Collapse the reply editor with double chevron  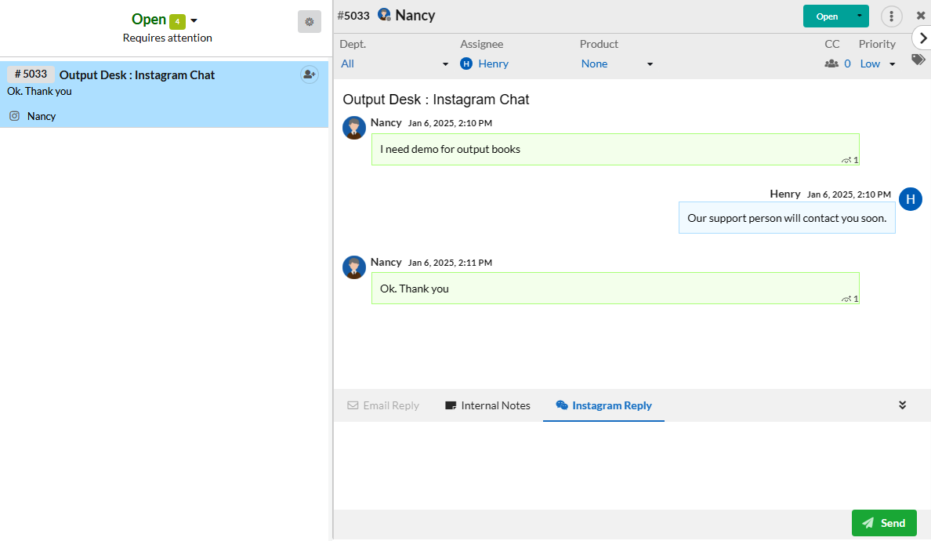[x=902, y=405]
